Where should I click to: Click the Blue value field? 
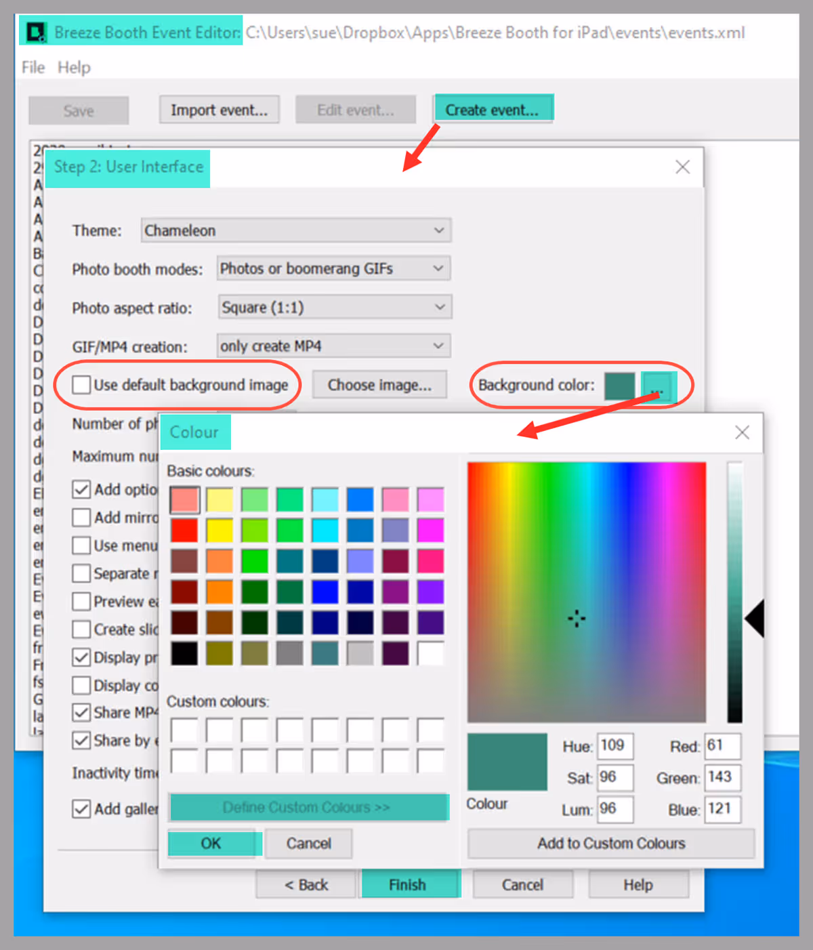point(723,809)
